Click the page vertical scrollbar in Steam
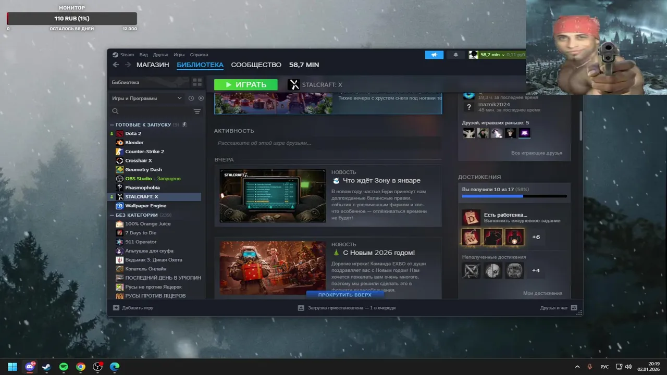 tap(580, 125)
